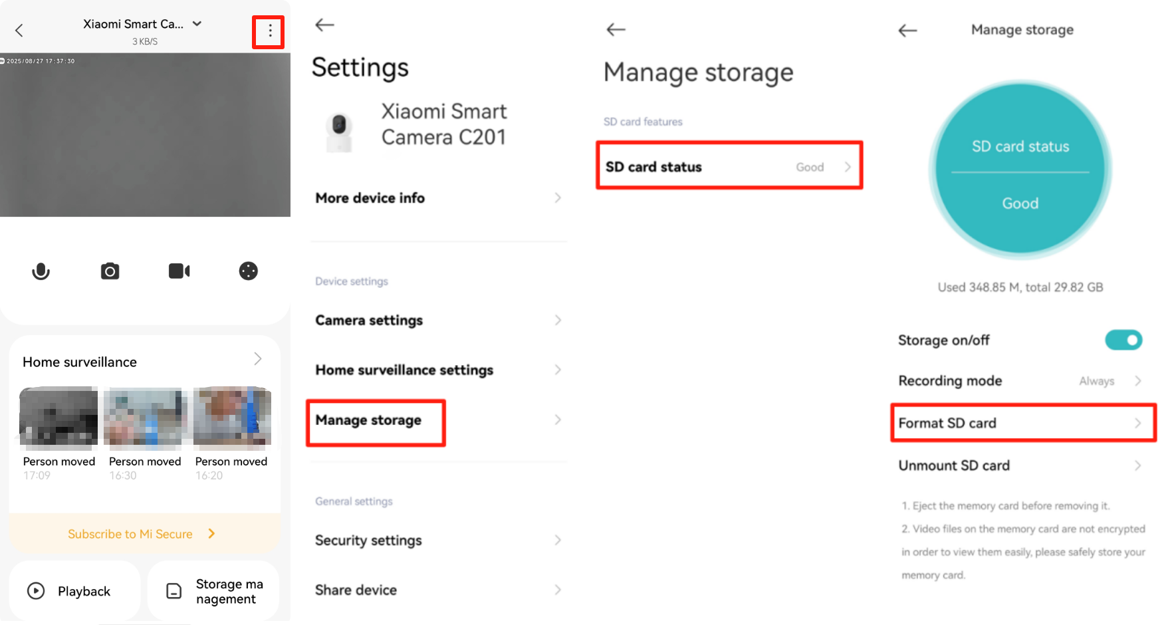1166x625 pixels.
Task: Expand the Xiaomi Smart Camera device dropdown
Action: click(197, 24)
